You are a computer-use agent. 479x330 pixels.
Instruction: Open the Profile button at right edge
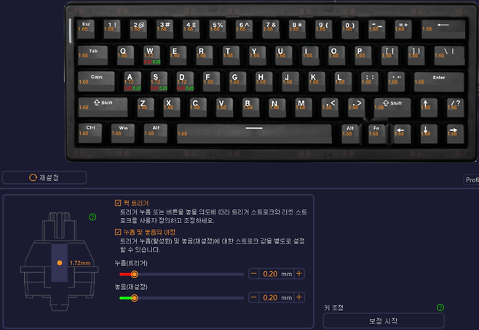[471, 180]
